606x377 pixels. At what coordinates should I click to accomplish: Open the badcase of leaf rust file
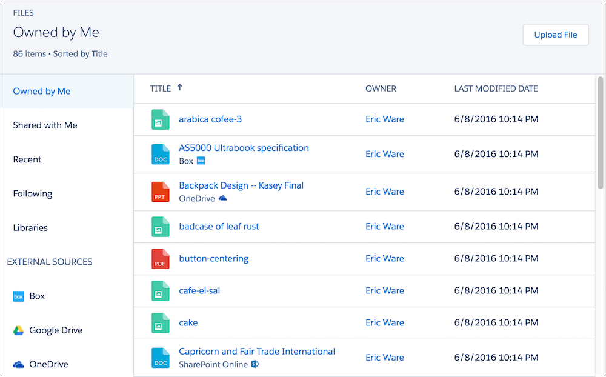tap(219, 227)
